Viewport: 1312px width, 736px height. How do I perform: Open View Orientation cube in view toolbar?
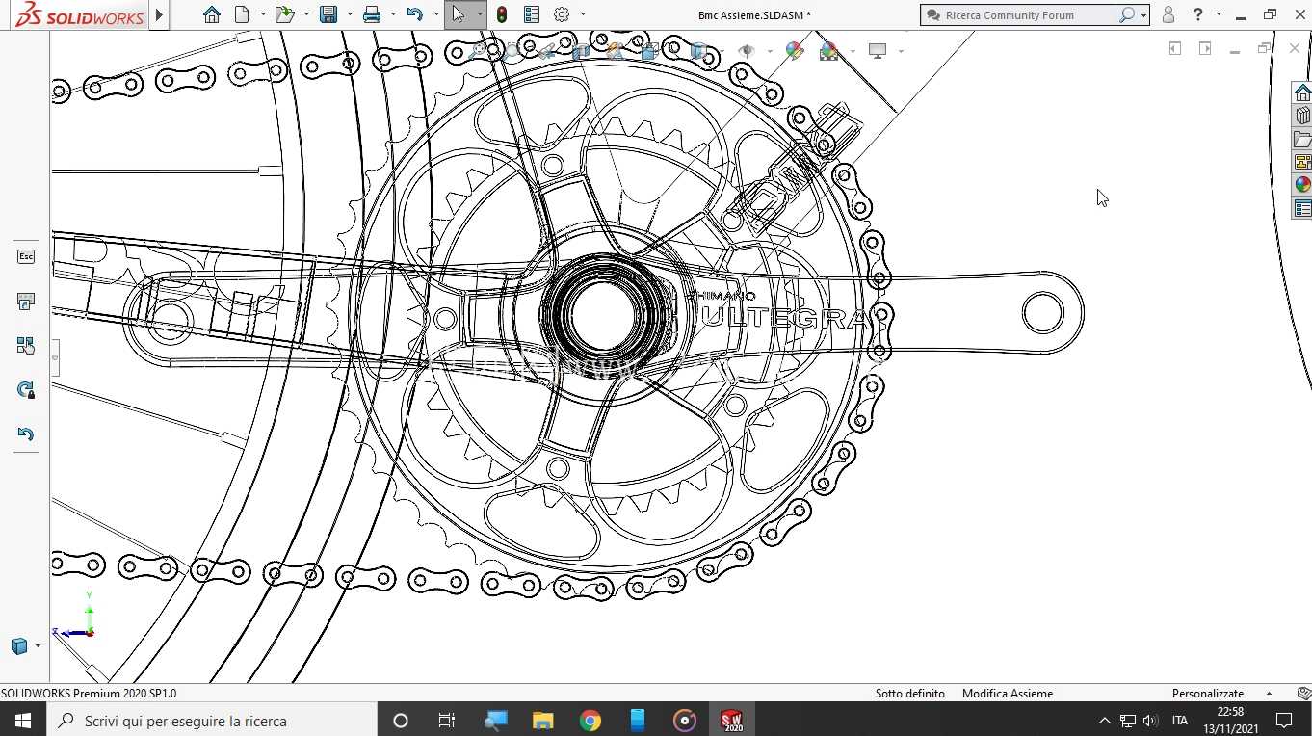click(650, 51)
